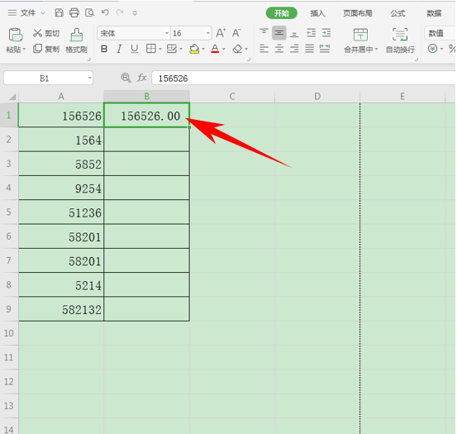Viewport: 457px width, 434px height.
Task: Click the Undo arrow icon
Action: point(105,12)
